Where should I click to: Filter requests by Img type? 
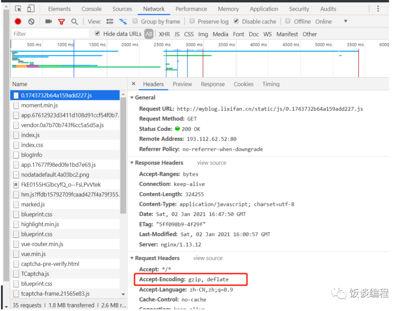[203, 34]
